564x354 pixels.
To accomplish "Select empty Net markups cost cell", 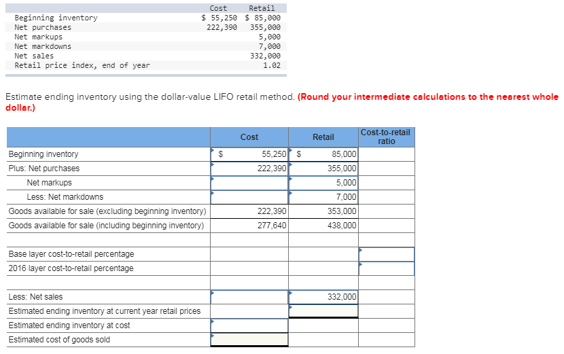I will tap(249, 183).
